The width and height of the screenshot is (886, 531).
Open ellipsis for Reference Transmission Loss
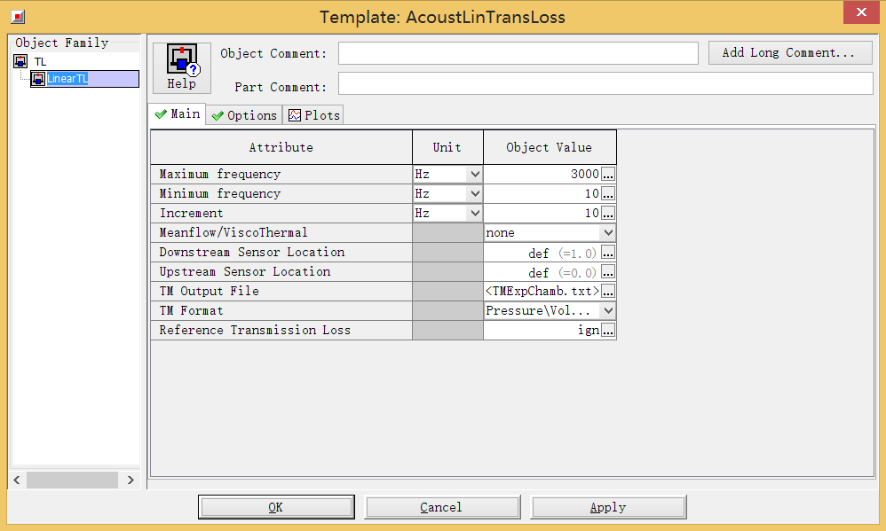[x=608, y=331]
